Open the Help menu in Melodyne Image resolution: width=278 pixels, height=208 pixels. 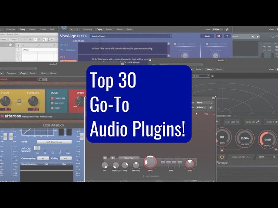(16, 34)
